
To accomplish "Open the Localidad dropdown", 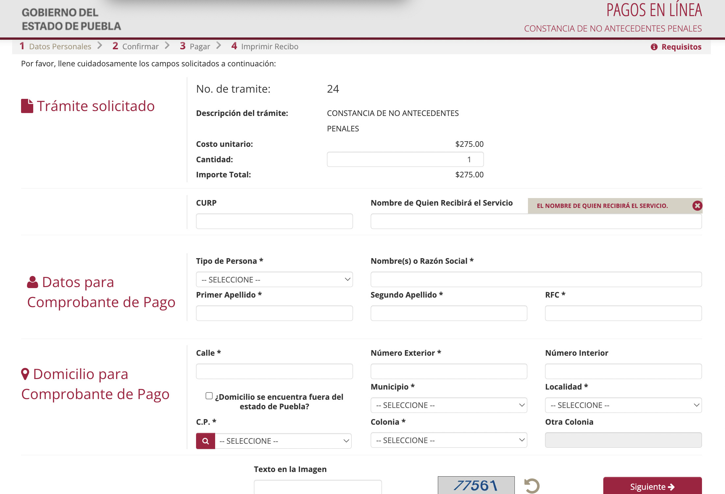I will click(623, 405).
